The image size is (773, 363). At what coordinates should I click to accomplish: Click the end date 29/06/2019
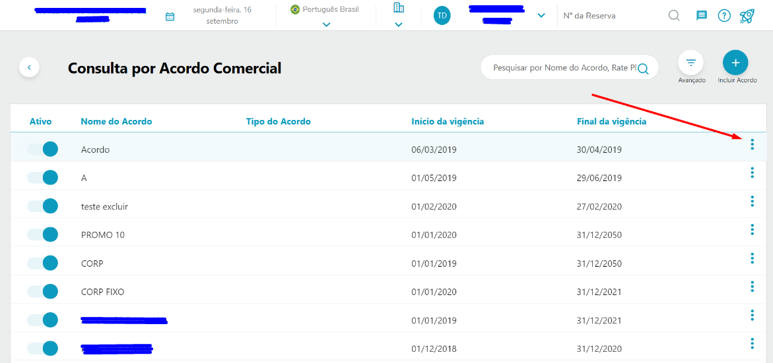599,178
